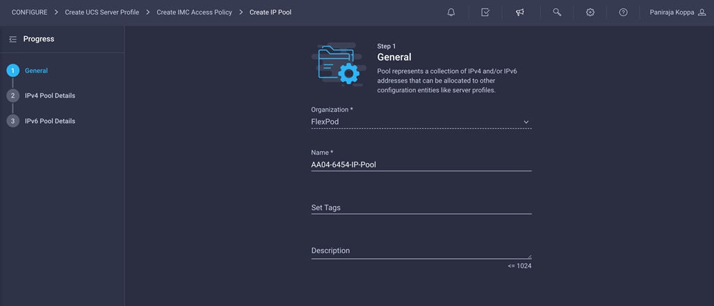The width and height of the screenshot is (714, 306).
Task: Click the search magnifier icon
Action: pos(557,12)
